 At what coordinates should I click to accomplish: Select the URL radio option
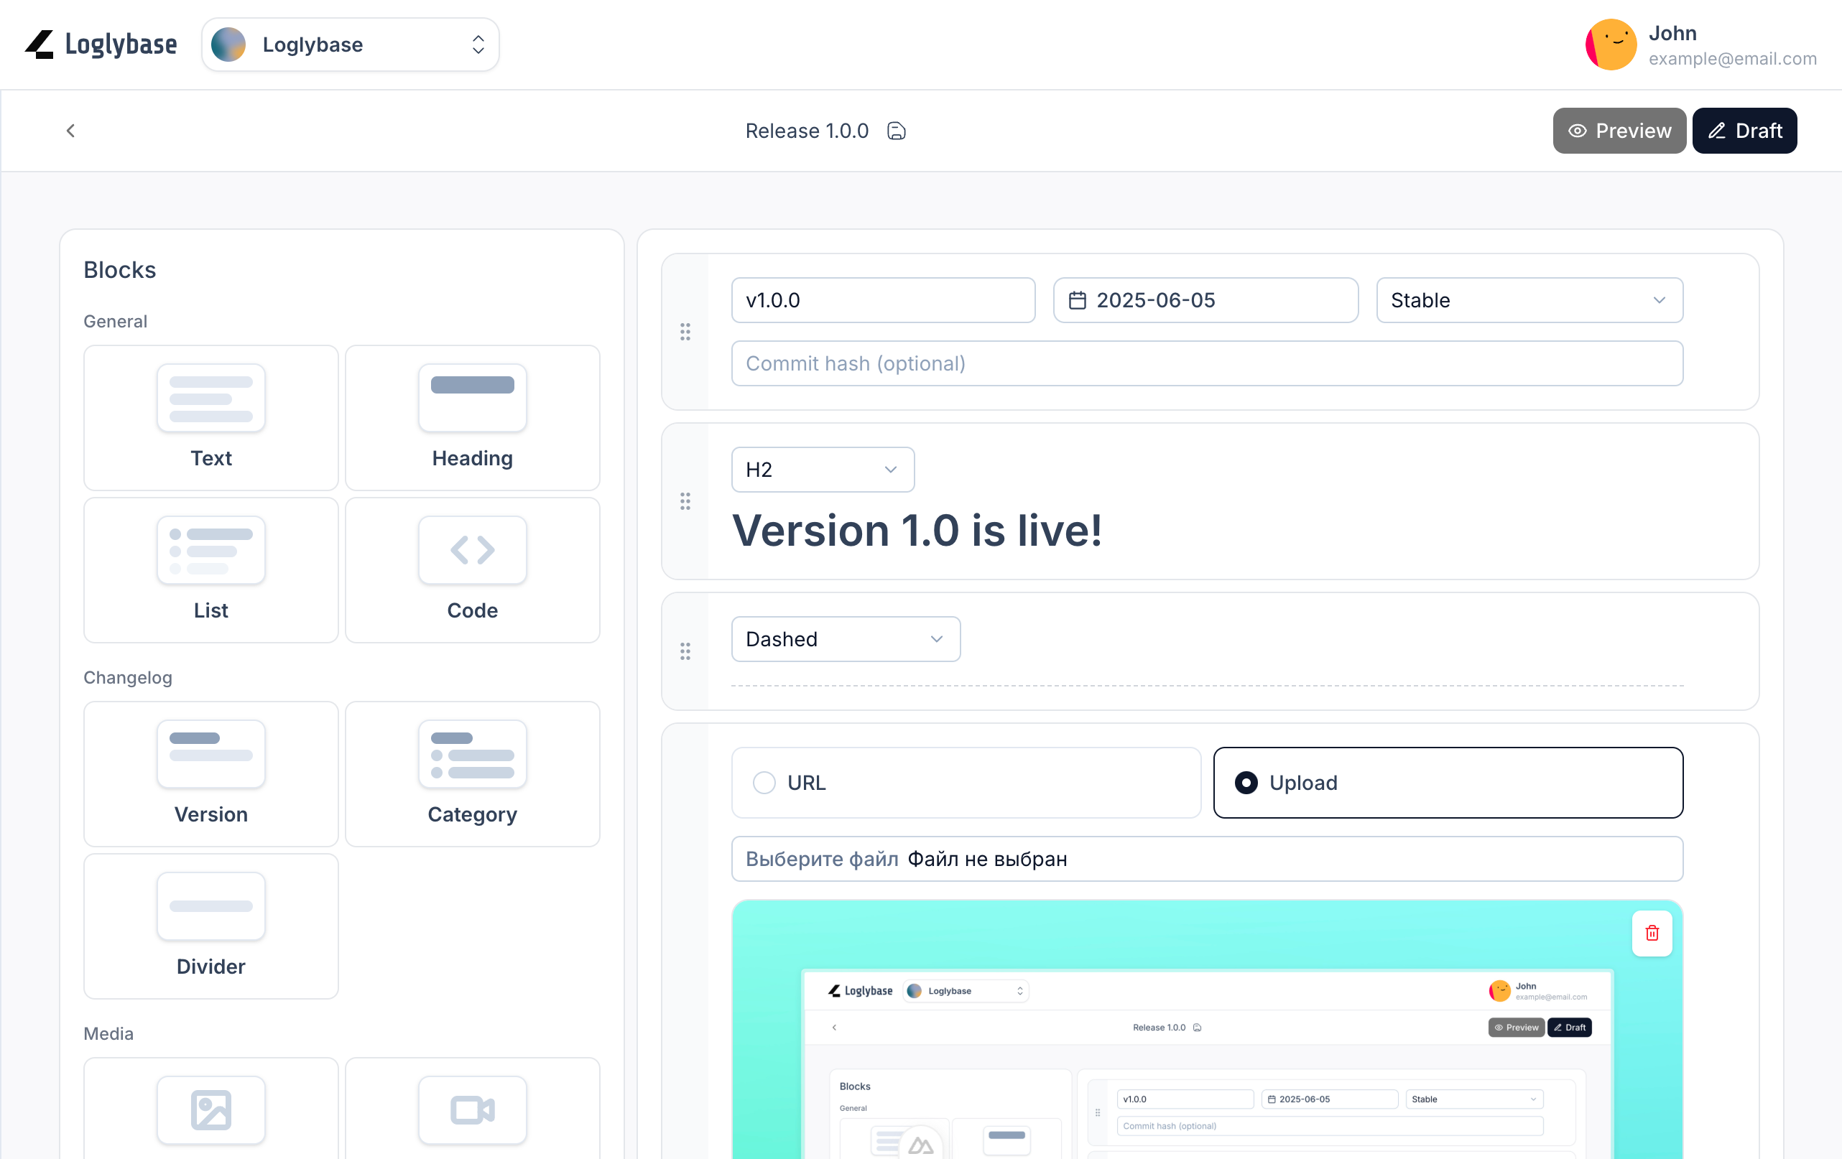click(765, 782)
